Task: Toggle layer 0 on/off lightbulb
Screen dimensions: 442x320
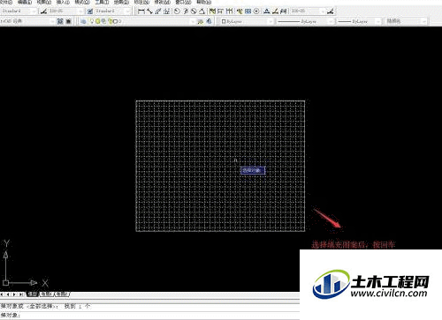Action: point(92,21)
